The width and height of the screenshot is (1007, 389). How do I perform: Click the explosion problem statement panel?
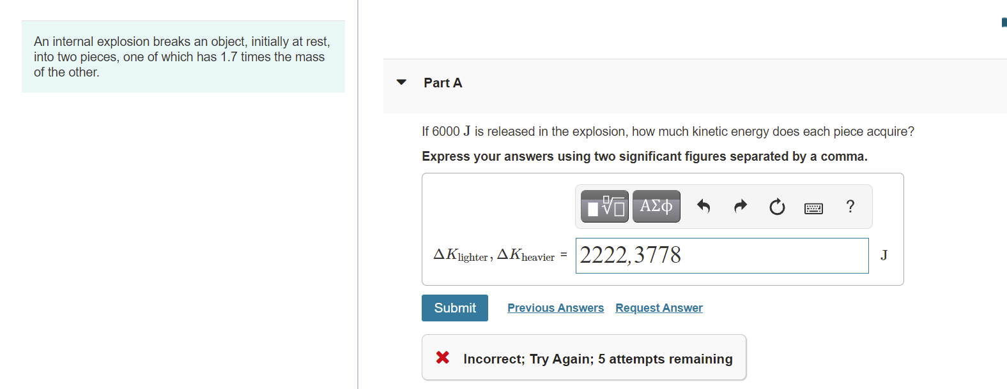coord(182,56)
